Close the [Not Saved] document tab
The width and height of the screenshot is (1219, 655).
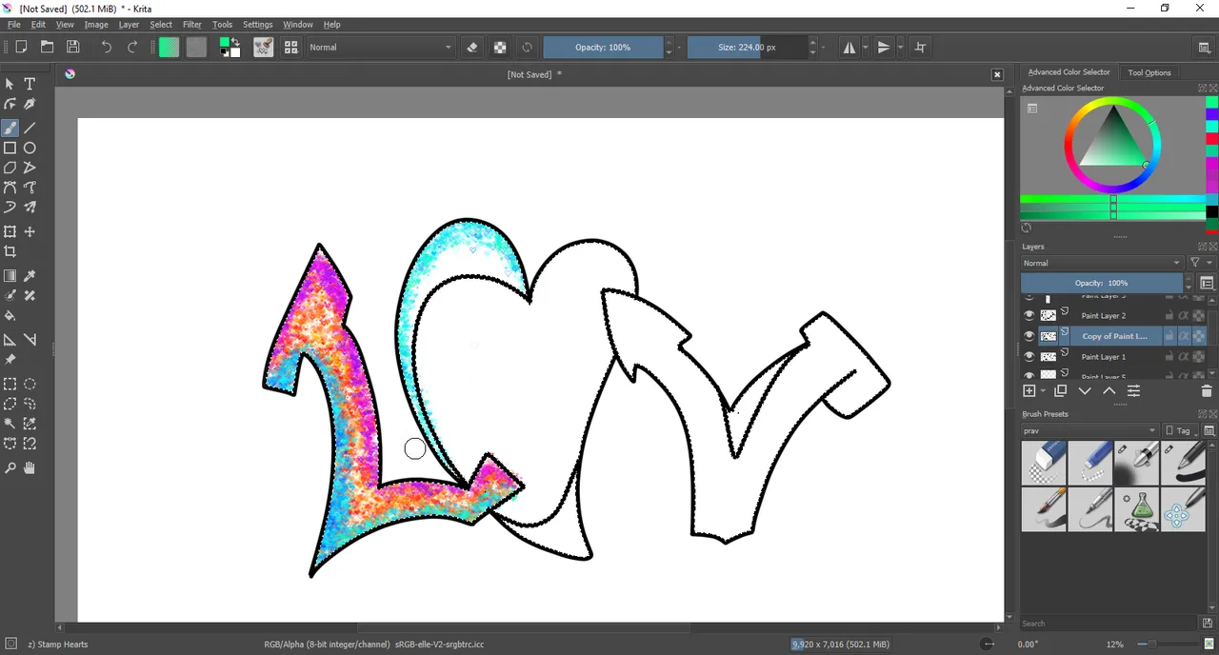tap(997, 74)
